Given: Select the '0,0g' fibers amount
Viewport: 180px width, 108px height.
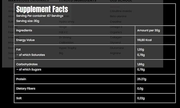Looking at the screenshot, I should pos(140,89).
